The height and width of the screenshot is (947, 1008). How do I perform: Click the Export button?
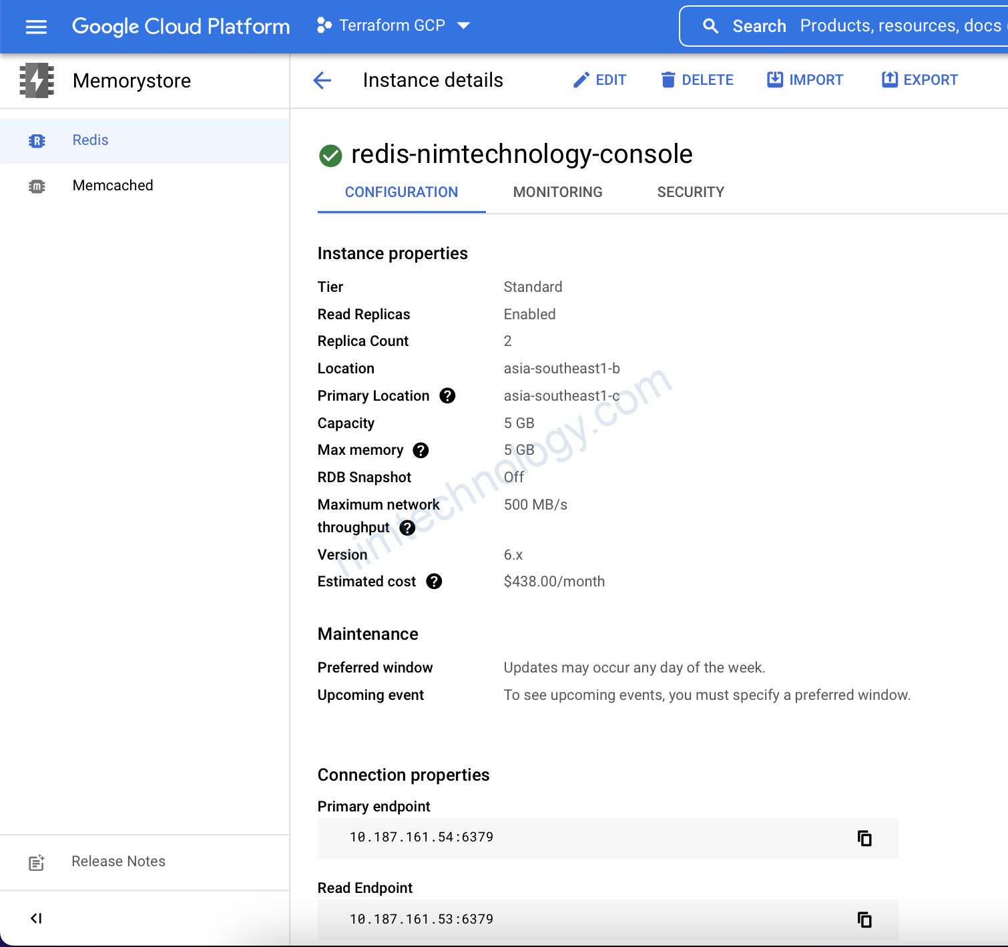click(919, 80)
